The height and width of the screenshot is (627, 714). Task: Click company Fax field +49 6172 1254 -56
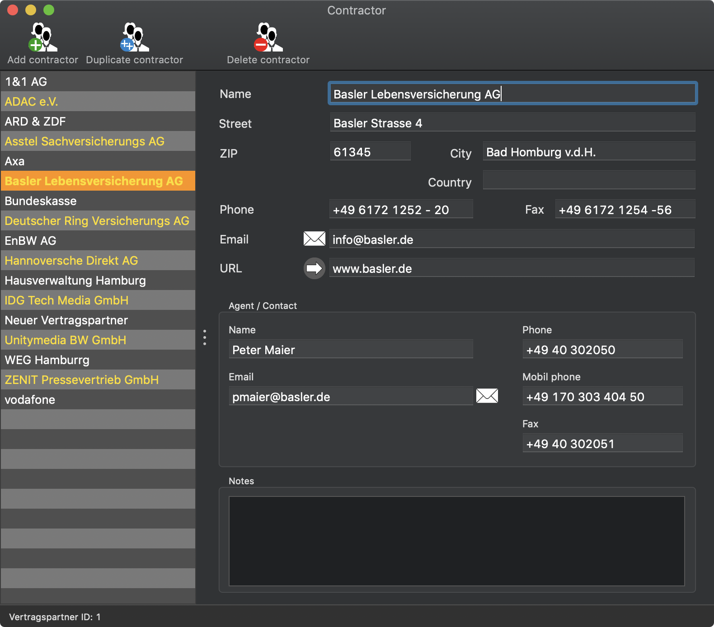pos(625,209)
